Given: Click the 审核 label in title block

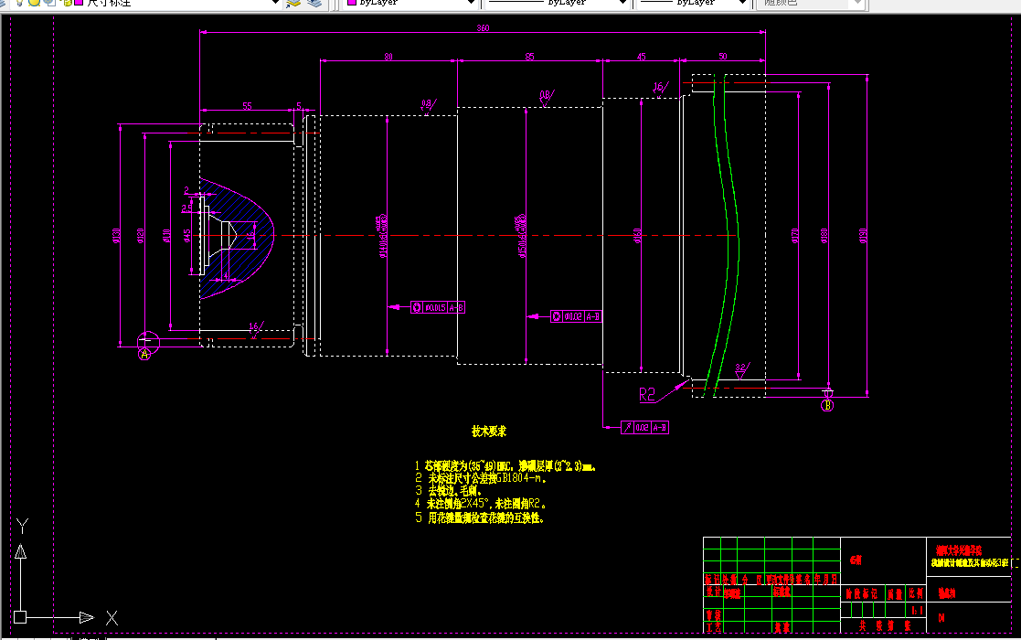Looking at the screenshot, I should (x=713, y=614).
